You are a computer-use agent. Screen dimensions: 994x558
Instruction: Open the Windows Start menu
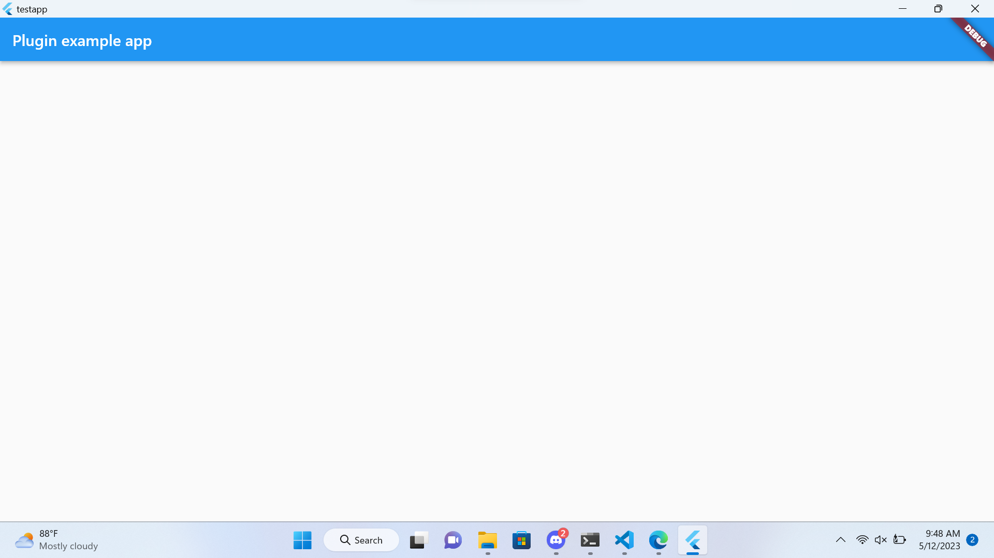[x=302, y=540]
